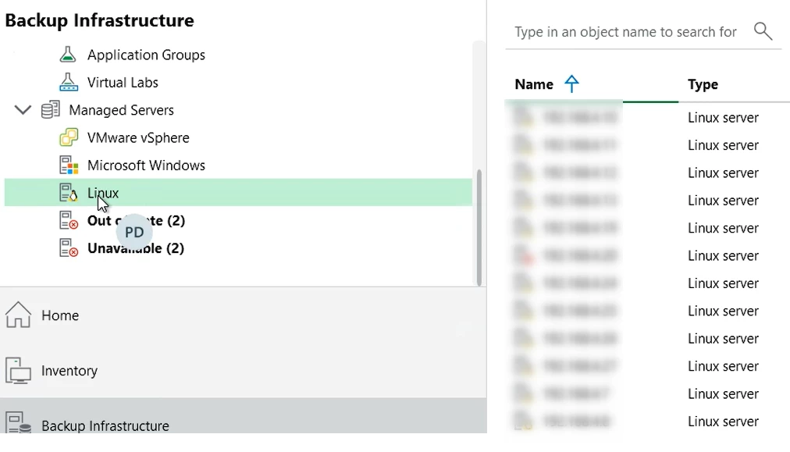Switch to the Inventory view
Viewport: 790px width, 452px height.
(69, 371)
